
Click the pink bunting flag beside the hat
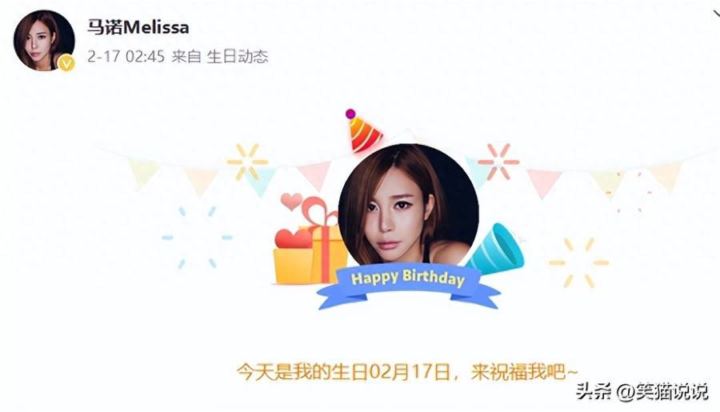tap(314, 174)
